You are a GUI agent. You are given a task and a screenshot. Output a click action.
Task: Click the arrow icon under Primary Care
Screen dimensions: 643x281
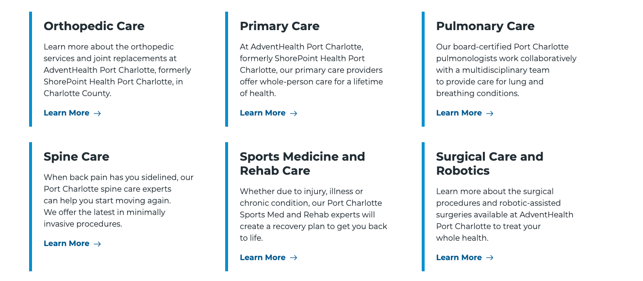(294, 114)
